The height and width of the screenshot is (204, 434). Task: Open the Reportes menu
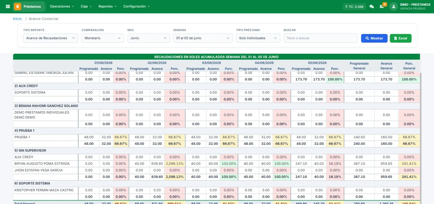pos(107,7)
